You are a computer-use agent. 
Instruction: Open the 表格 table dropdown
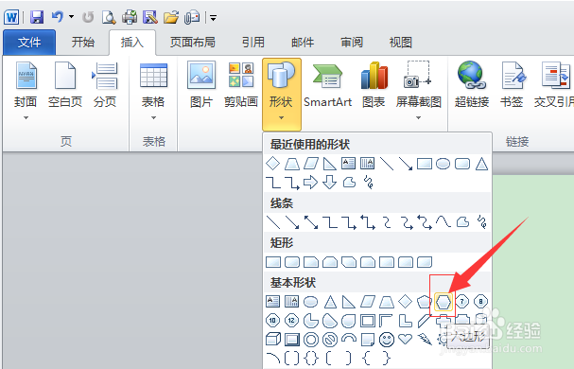(x=153, y=92)
